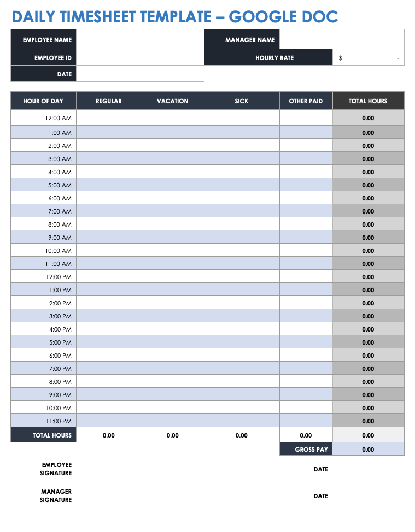Click the Employee Name input field
Image resolution: width=415 pixels, height=532 pixels.
[140, 40]
